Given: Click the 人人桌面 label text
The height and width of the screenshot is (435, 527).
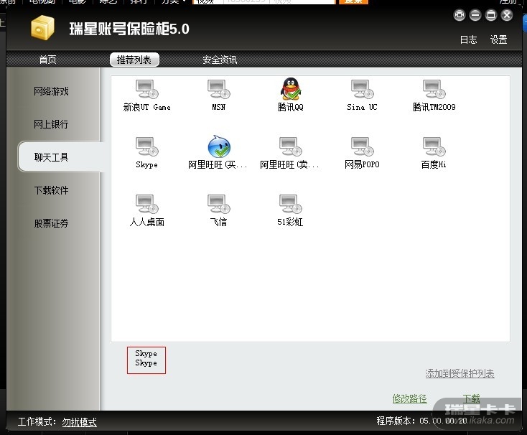Looking at the screenshot, I should [x=147, y=222].
